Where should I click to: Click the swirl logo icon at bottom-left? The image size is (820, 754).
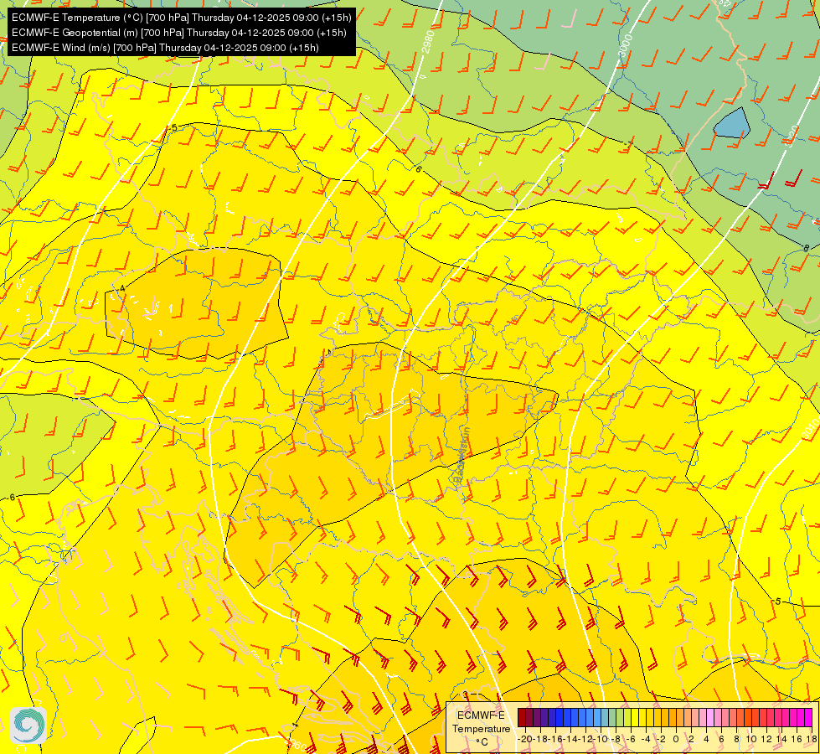coord(28,726)
